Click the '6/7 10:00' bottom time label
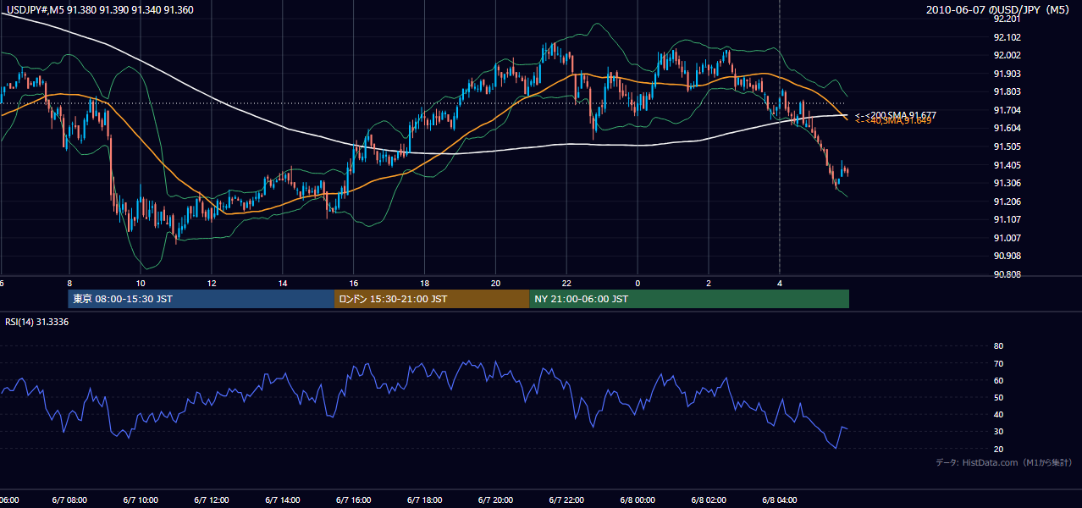The height and width of the screenshot is (508, 1082). click(x=141, y=500)
